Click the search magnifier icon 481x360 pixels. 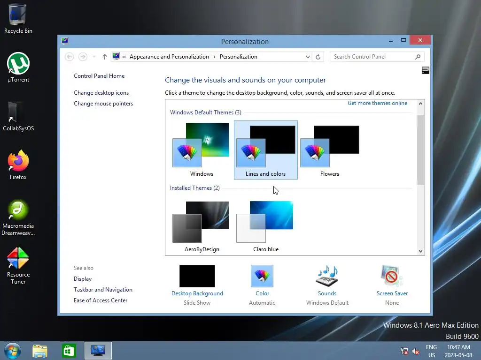point(418,57)
